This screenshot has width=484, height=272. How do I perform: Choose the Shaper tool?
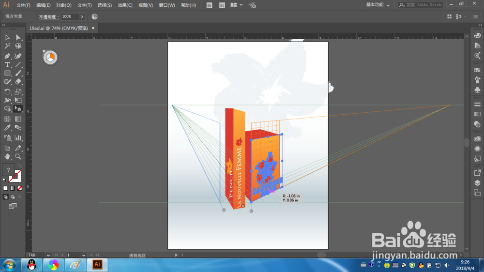pyautogui.click(x=7, y=82)
